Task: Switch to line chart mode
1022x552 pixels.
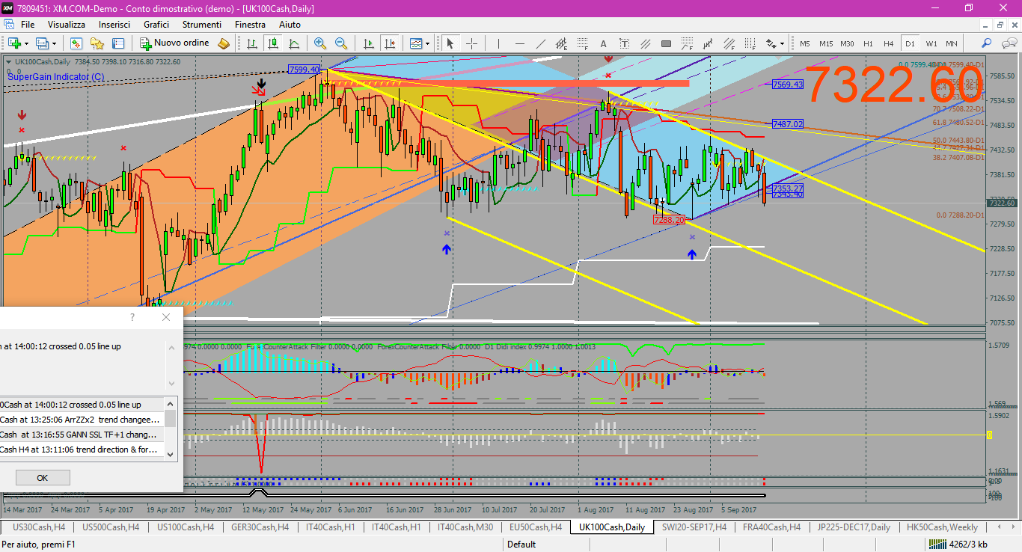Action: pyautogui.click(x=294, y=43)
